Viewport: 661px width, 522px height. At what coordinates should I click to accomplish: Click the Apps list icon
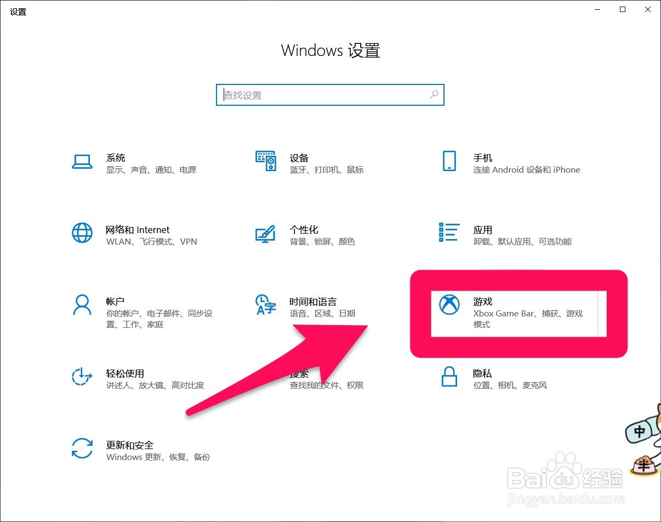tap(449, 232)
